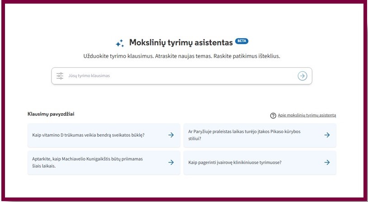Screen dimensions: 368x202
Task: Submit the research question with the circled arrow
Action: click(x=302, y=76)
